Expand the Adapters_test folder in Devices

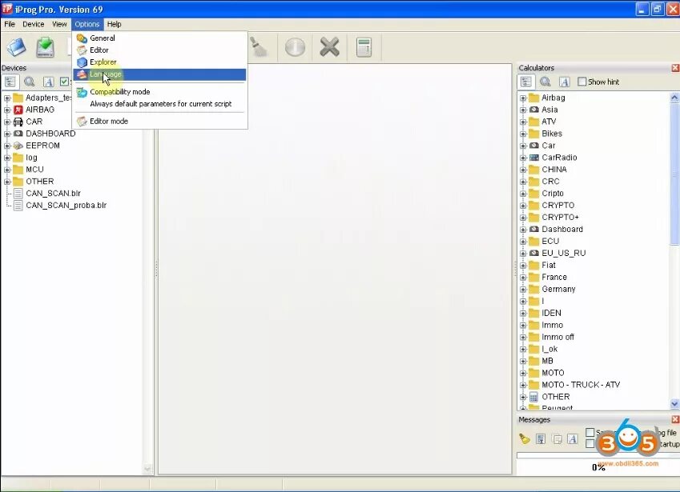(x=7, y=98)
